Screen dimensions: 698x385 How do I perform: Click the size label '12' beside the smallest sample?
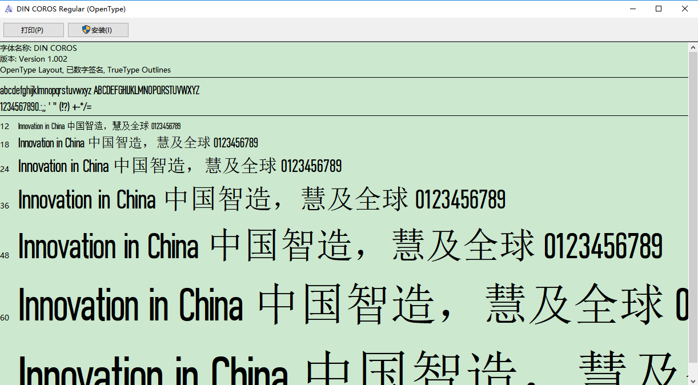pos(5,126)
